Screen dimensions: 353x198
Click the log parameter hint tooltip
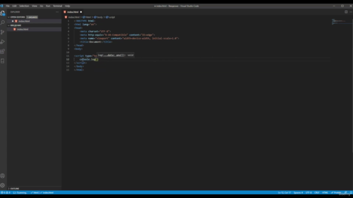point(116,55)
